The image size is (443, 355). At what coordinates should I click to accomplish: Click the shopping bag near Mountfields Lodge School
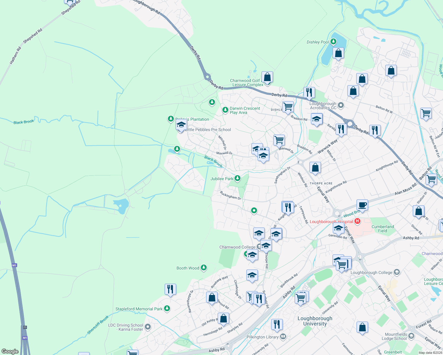(x=362, y=327)
